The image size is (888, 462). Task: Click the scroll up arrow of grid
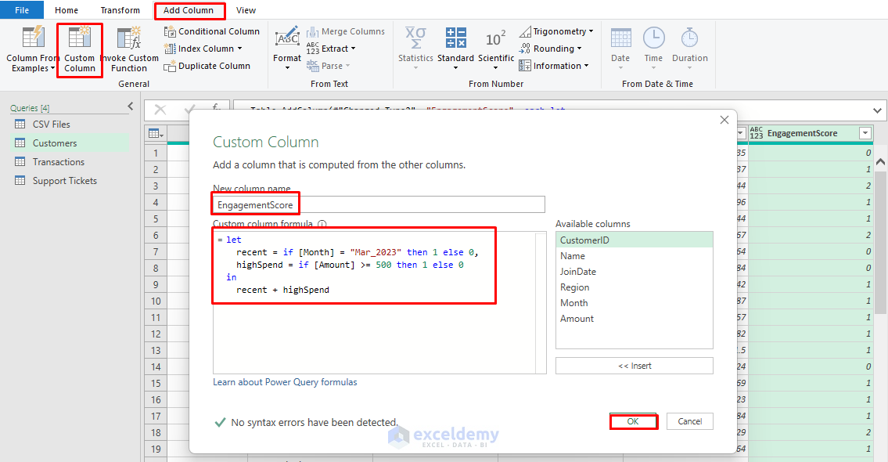point(880,162)
